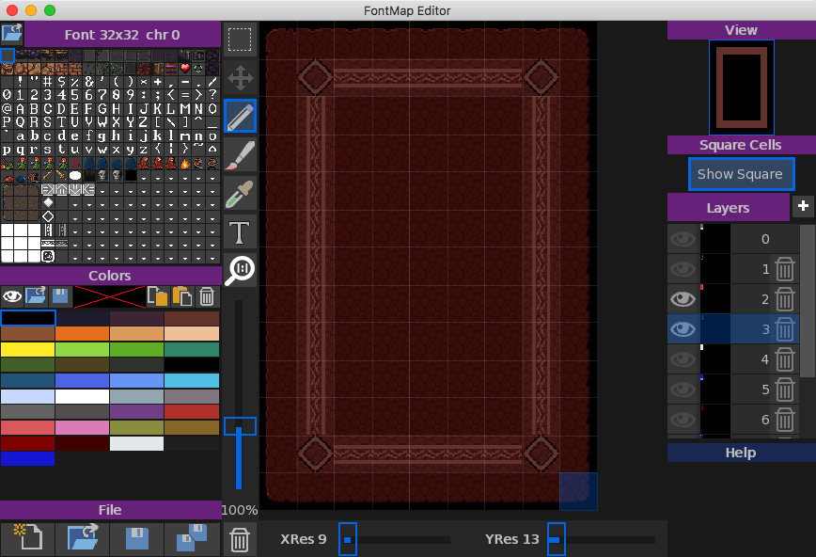Click the Save As multiple-disk icon
Image resolution: width=816 pixels, height=557 pixels.
192,539
